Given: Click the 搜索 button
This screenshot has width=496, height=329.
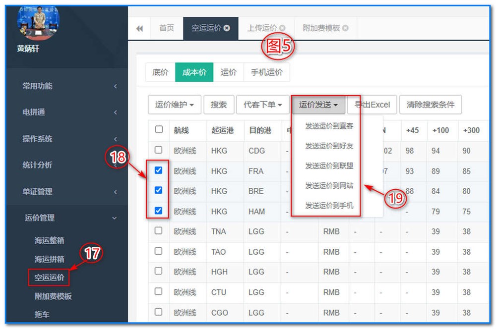Looking at the screenshot, I should click(218, 105).
